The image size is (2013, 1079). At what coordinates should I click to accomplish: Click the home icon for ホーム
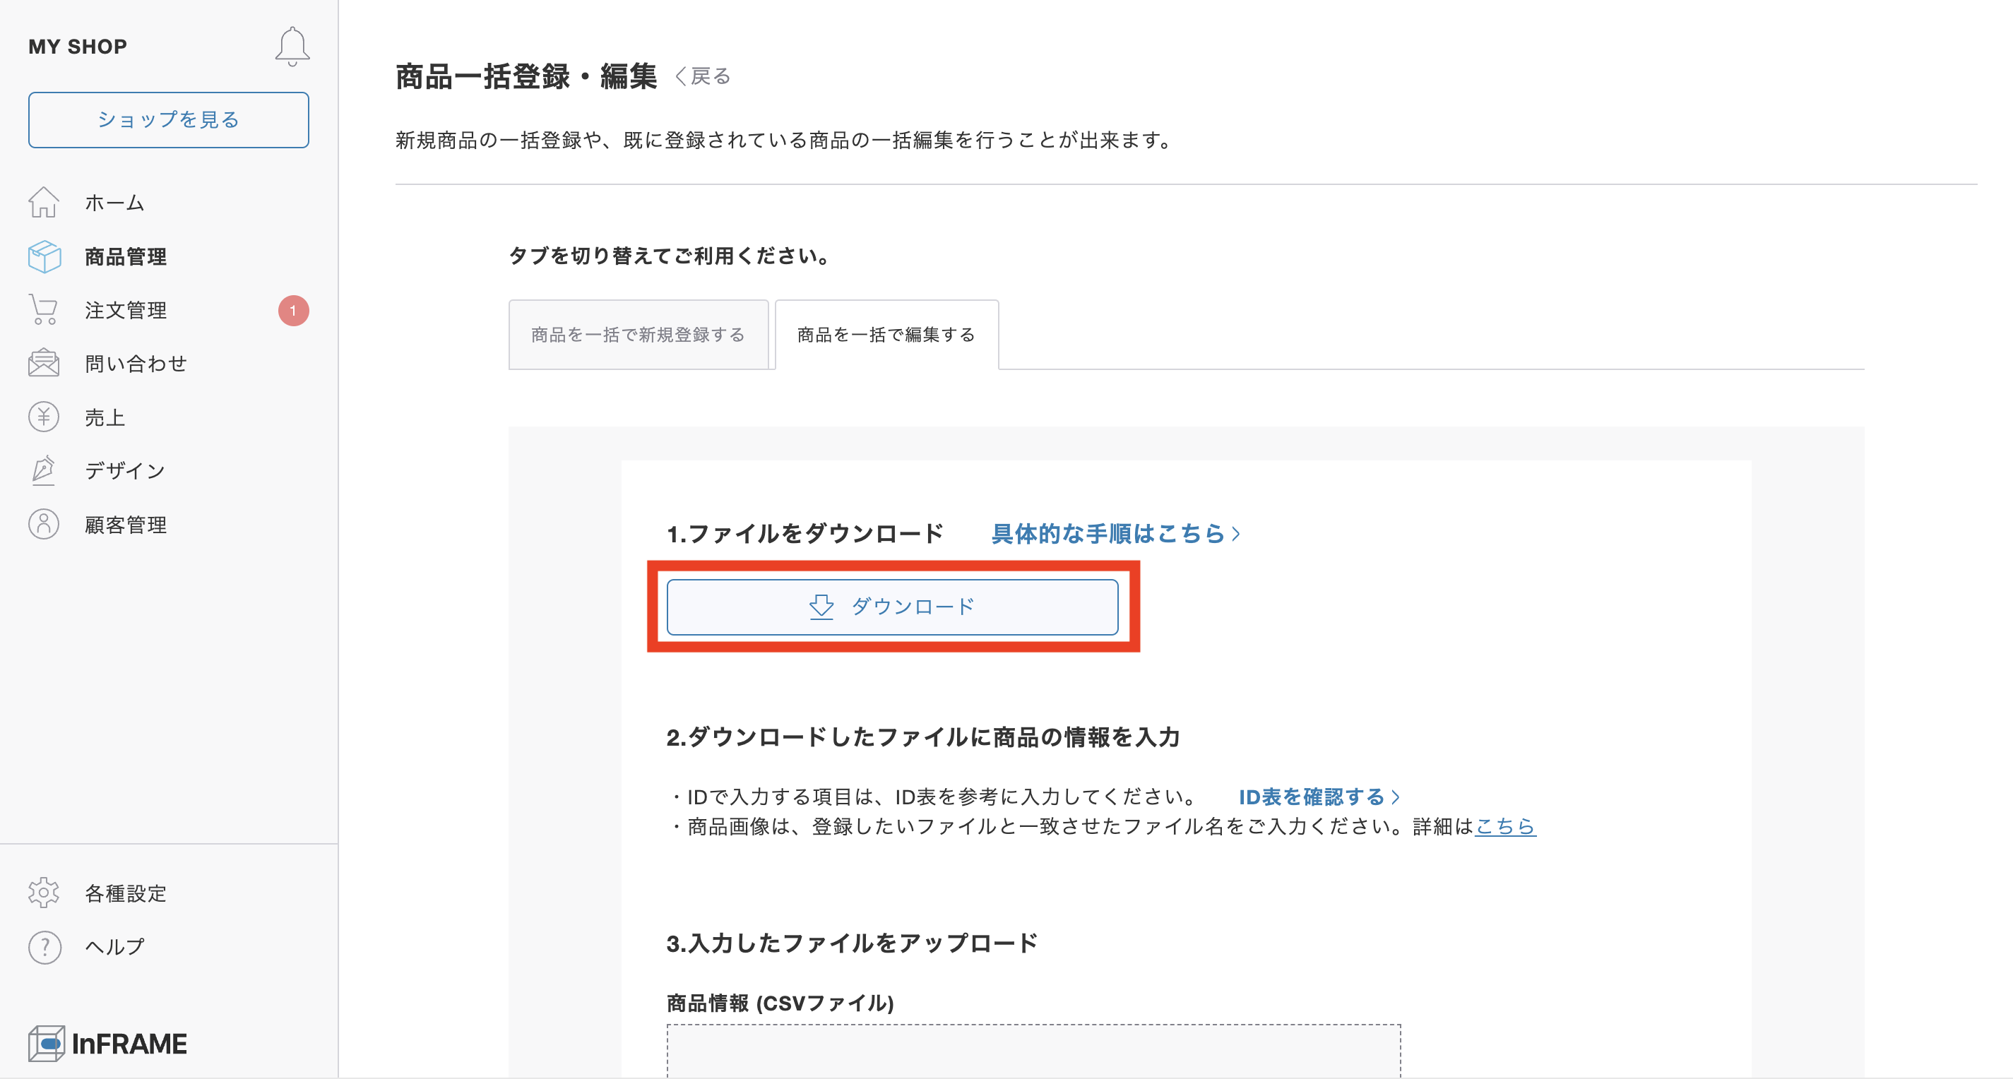tap(44, 203)
